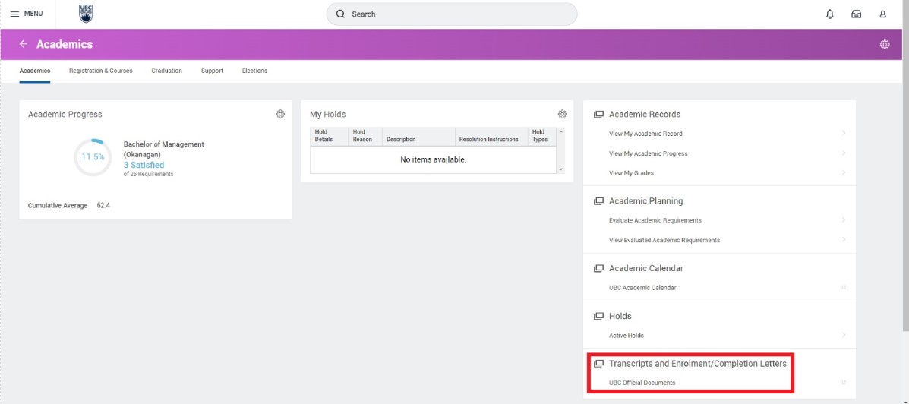
Task: Click the Description column header
Action: tap(418, 136)
